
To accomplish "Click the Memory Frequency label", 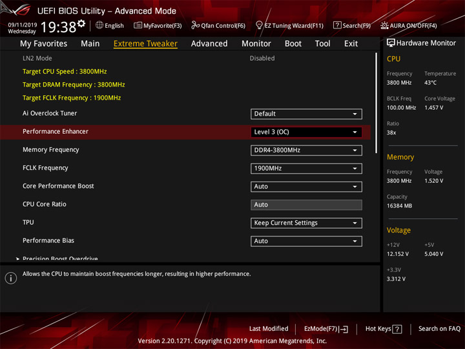I will [x=51, y=150].
